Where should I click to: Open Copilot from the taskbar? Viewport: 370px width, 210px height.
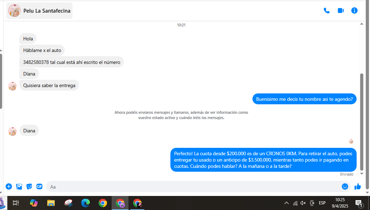[x=33, y=203]
